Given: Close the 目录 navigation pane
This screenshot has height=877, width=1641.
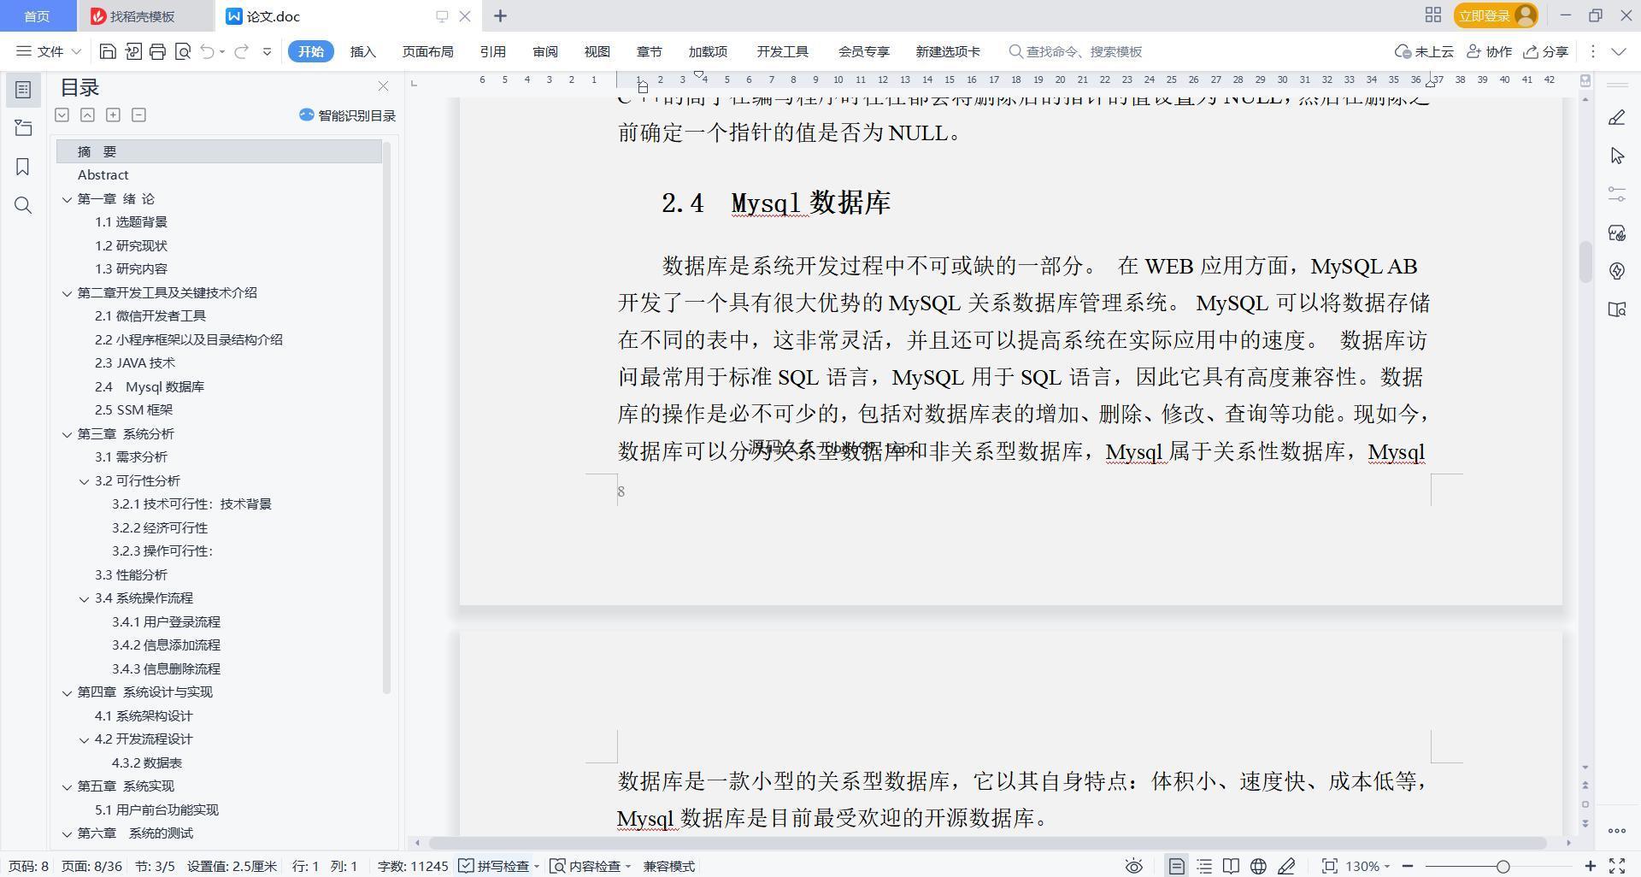Looking at the screenshot, I should (383, 86).
